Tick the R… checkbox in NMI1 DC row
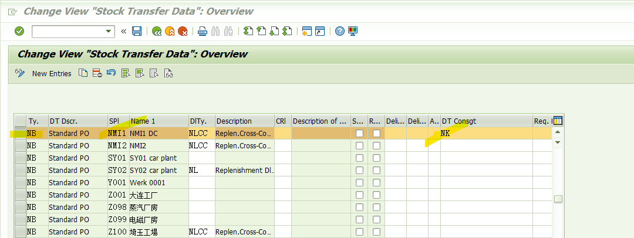This screenshot has height=238, width=634. pos(376,133)
